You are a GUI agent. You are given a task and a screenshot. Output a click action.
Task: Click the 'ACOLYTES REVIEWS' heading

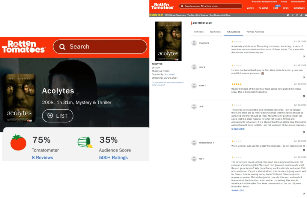[202, 23]
